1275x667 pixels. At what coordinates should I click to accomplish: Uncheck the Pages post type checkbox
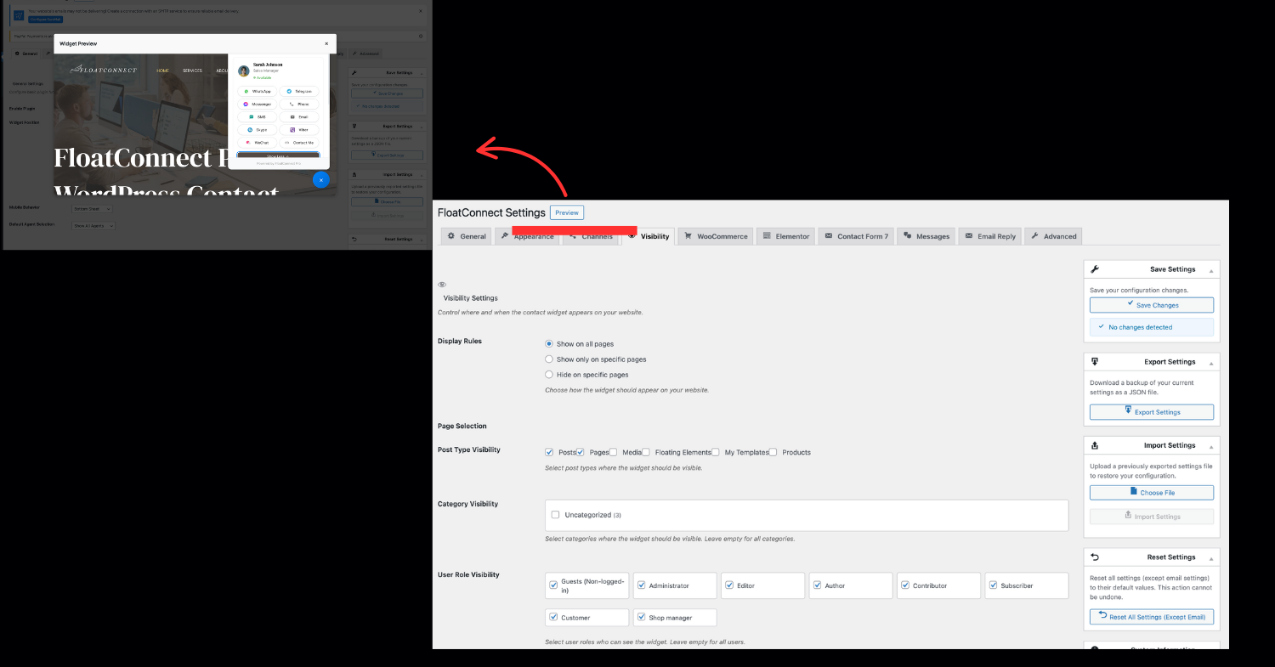(581, 452)
